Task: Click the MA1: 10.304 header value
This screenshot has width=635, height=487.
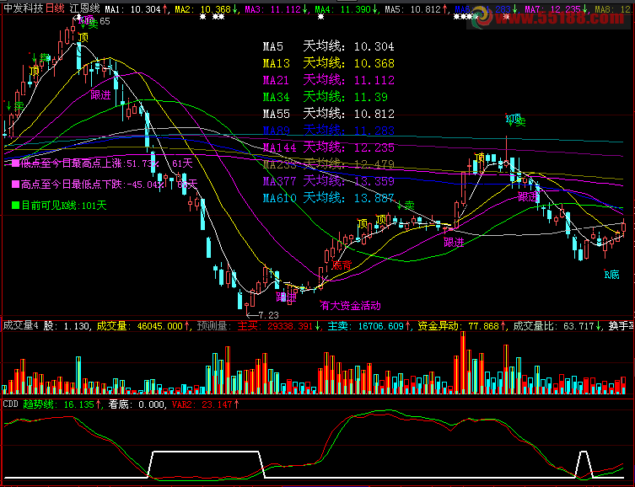Action: point(136,9)
